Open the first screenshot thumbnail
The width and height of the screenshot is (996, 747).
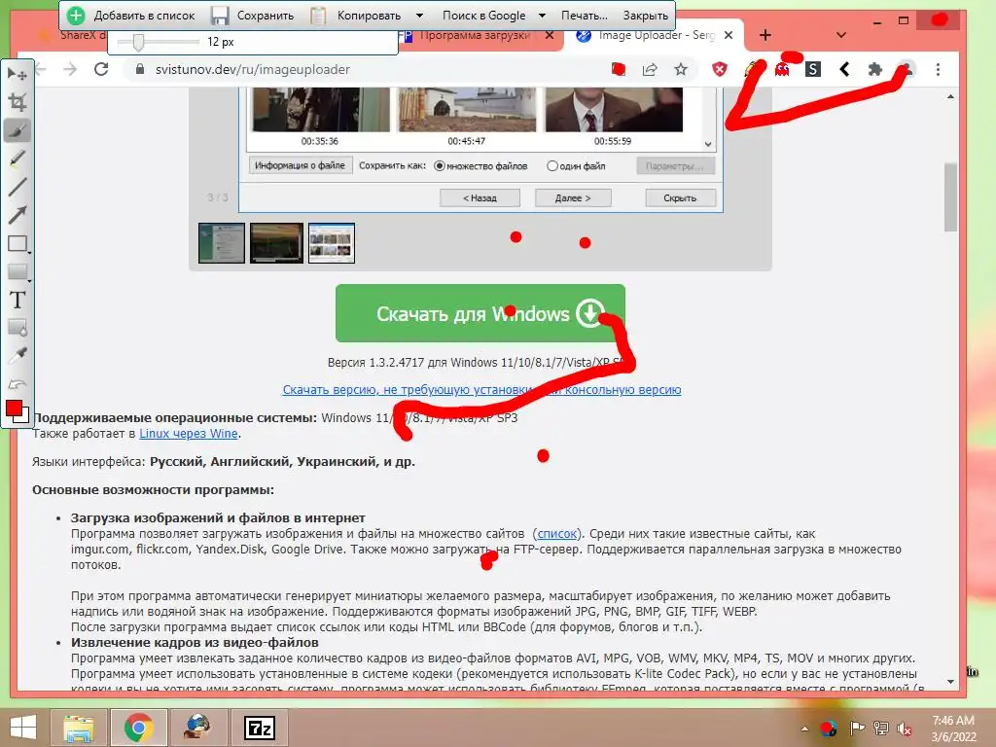coord(222,242)
